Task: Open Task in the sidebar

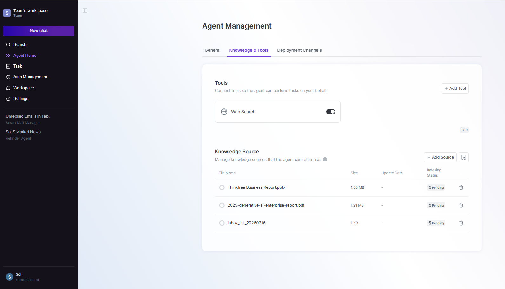Action: click(39, 66)
